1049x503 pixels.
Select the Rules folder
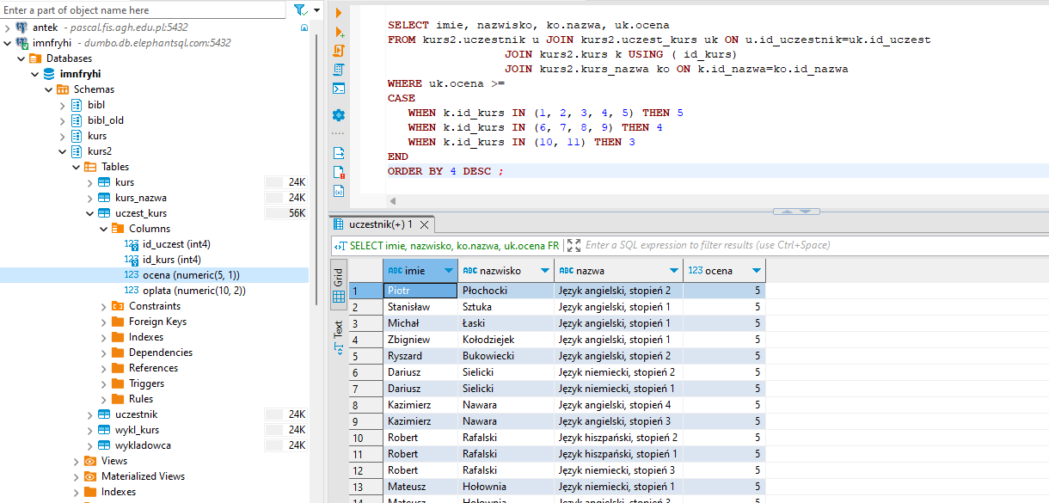(x=141, y=399)
